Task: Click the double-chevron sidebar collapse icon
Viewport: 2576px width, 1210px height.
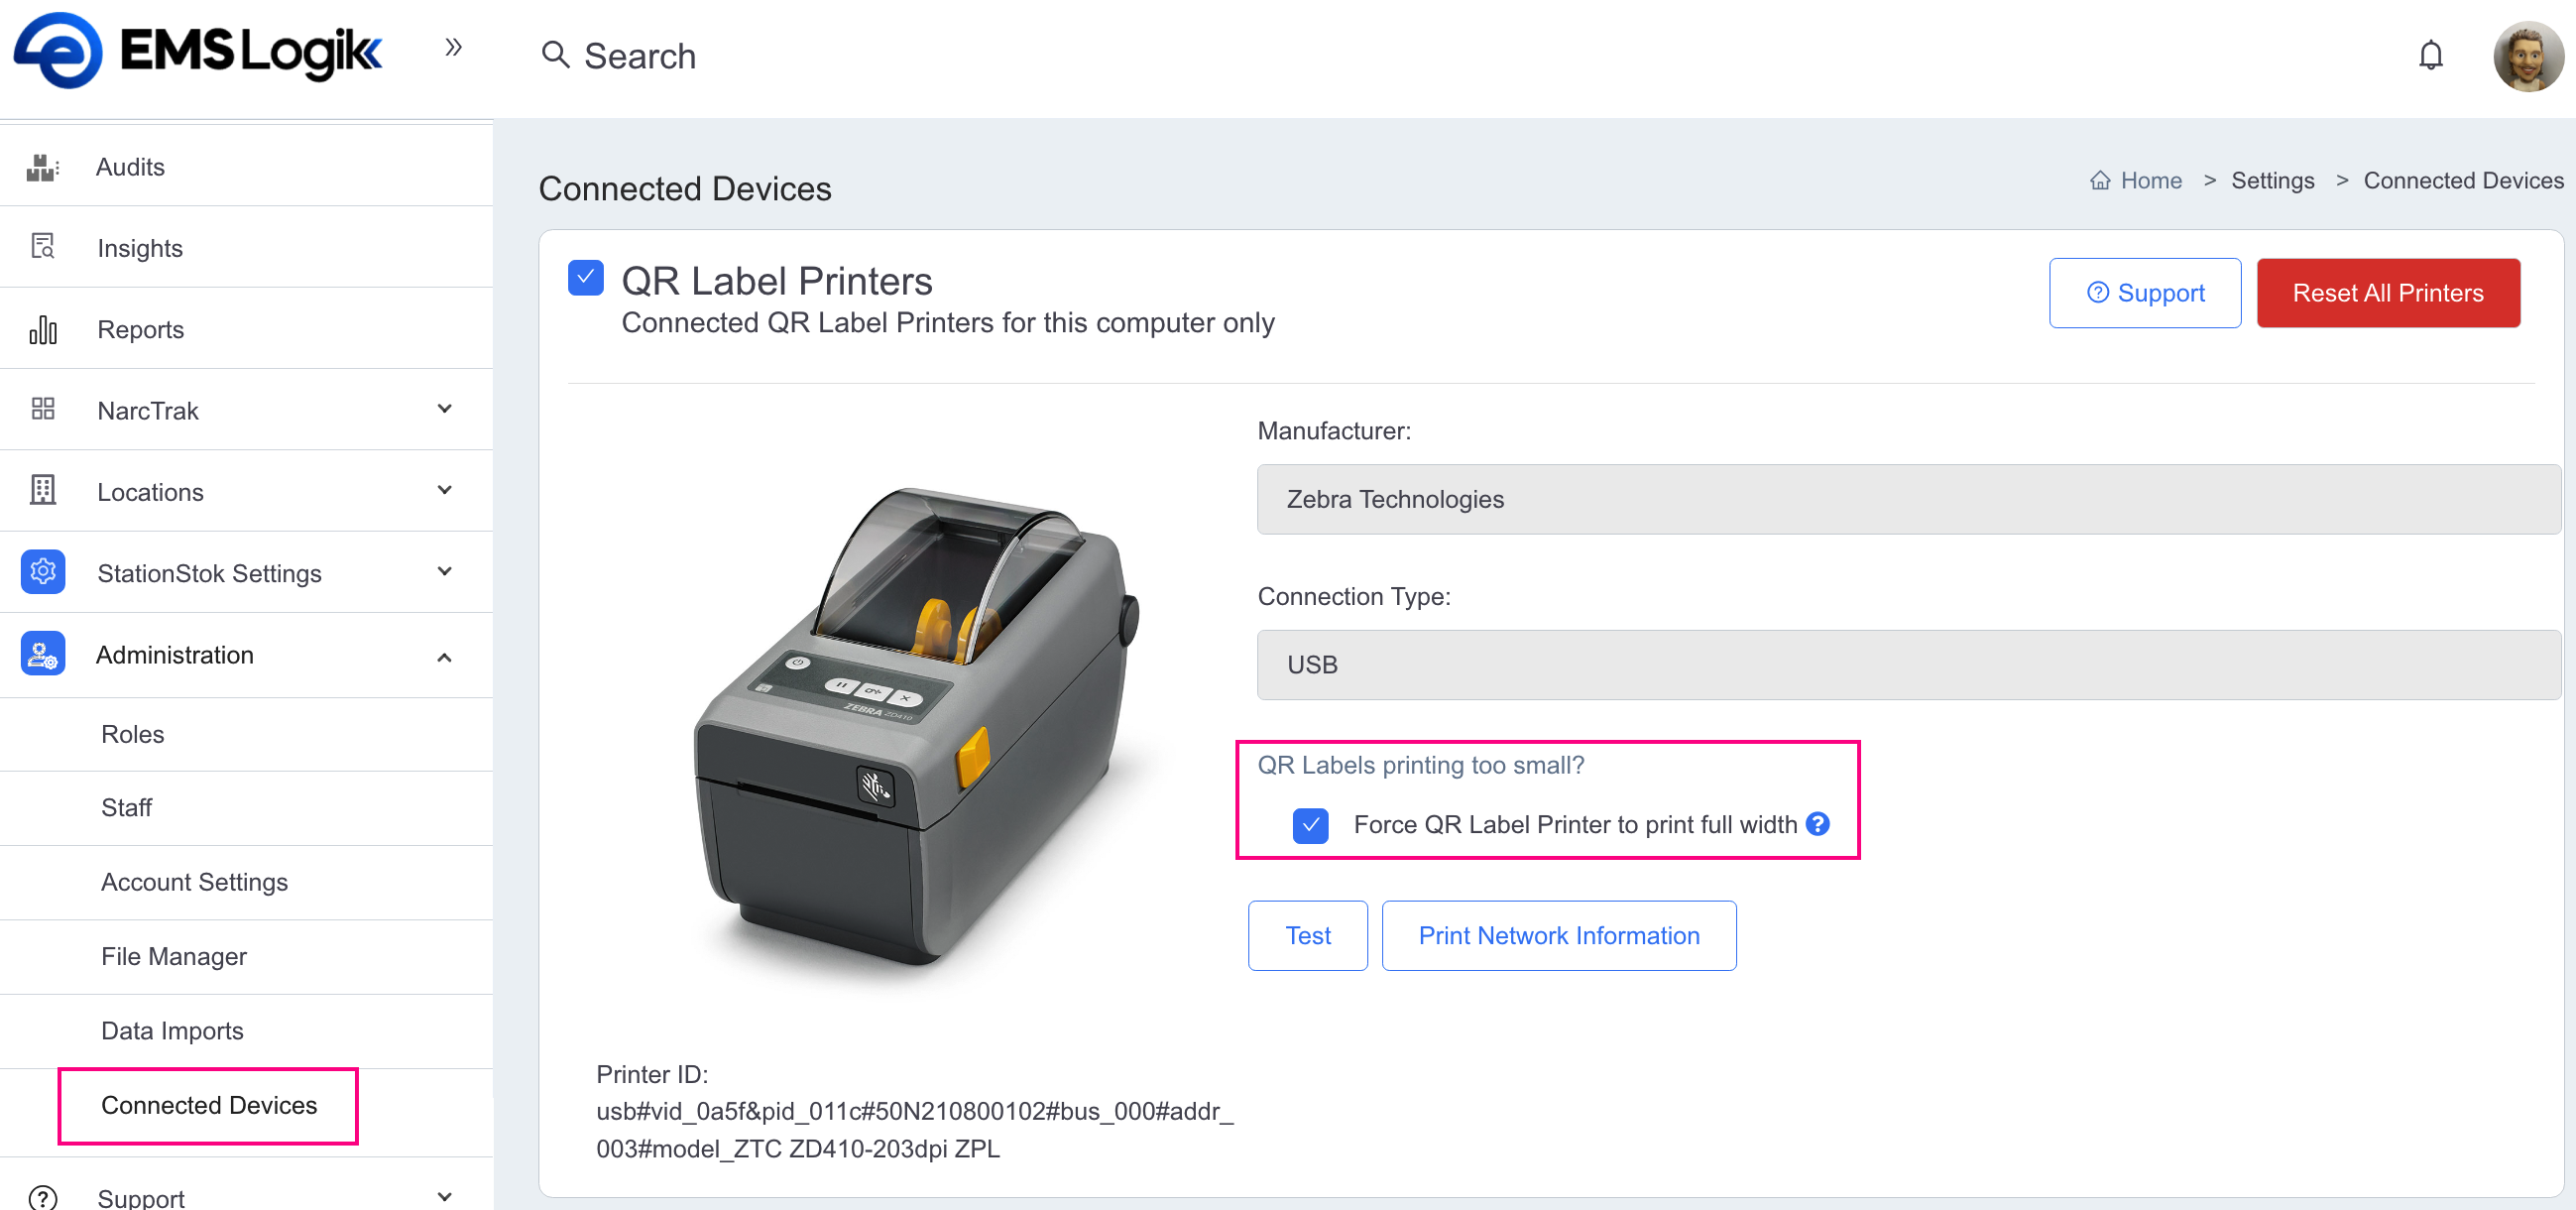Action: [x=453, y=47]
